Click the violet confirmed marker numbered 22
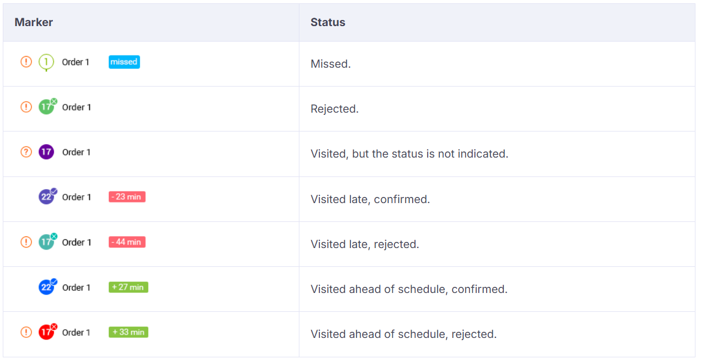Screen dimensions: 706x364 coord(48,196)
